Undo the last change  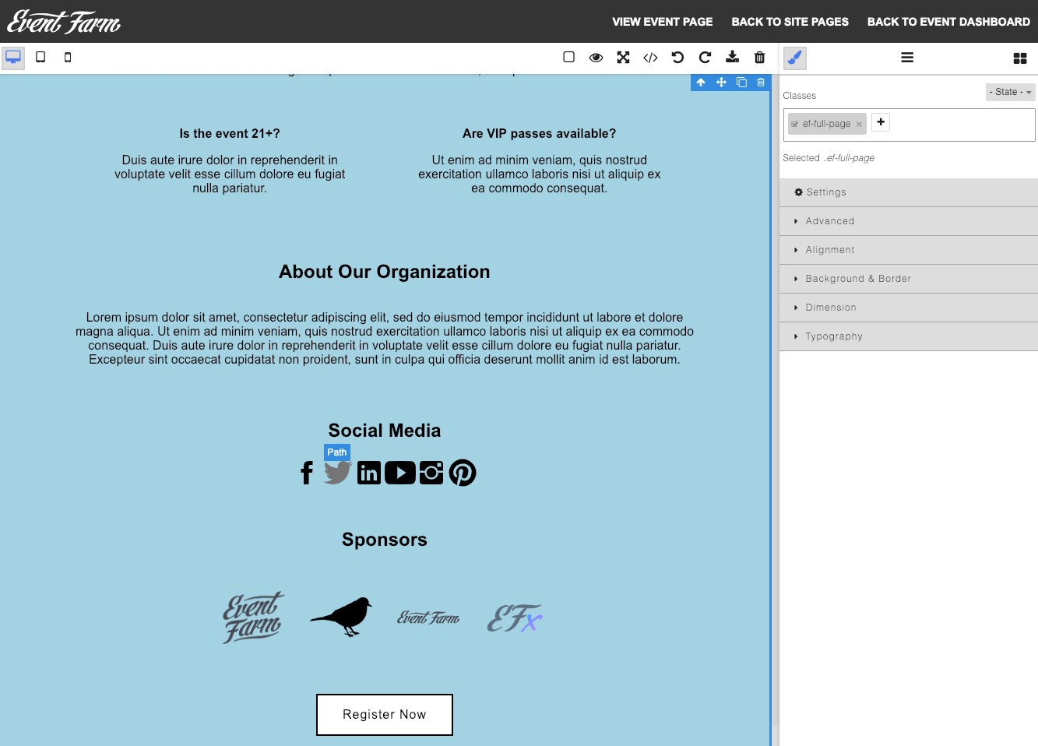pos(678,58)
